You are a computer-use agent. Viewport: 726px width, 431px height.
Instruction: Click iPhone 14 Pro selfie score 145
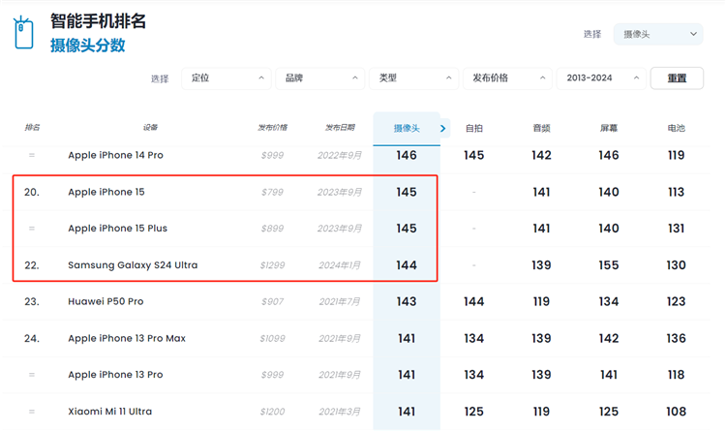[x=473, y=155]
